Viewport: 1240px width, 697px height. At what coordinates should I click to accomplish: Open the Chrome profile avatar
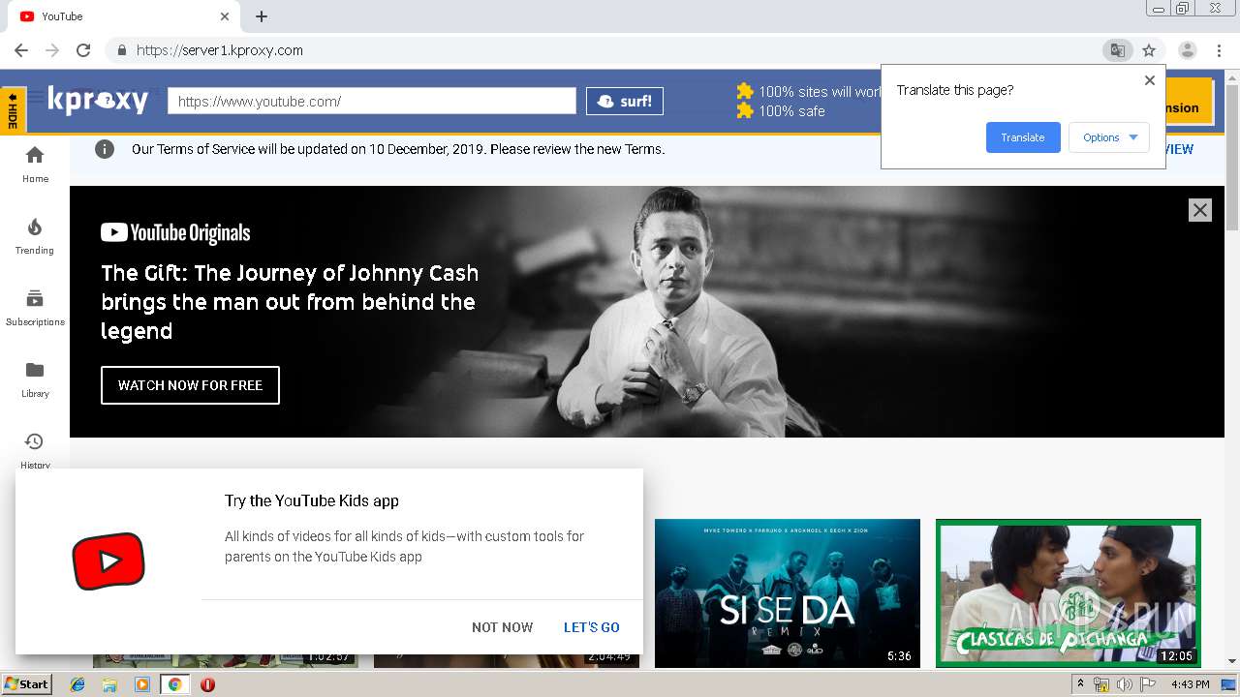click(1188, 50)
